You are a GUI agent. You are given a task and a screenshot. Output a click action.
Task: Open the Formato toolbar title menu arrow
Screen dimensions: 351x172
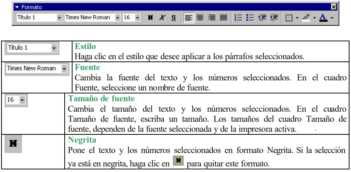click(16, 7)
